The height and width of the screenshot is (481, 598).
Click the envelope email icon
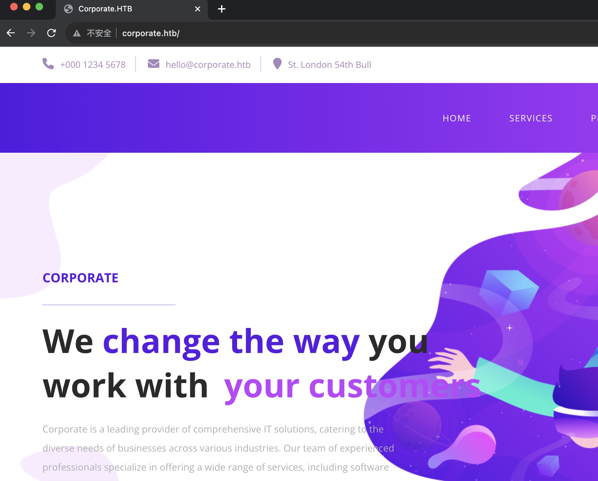tap(154, 64)
